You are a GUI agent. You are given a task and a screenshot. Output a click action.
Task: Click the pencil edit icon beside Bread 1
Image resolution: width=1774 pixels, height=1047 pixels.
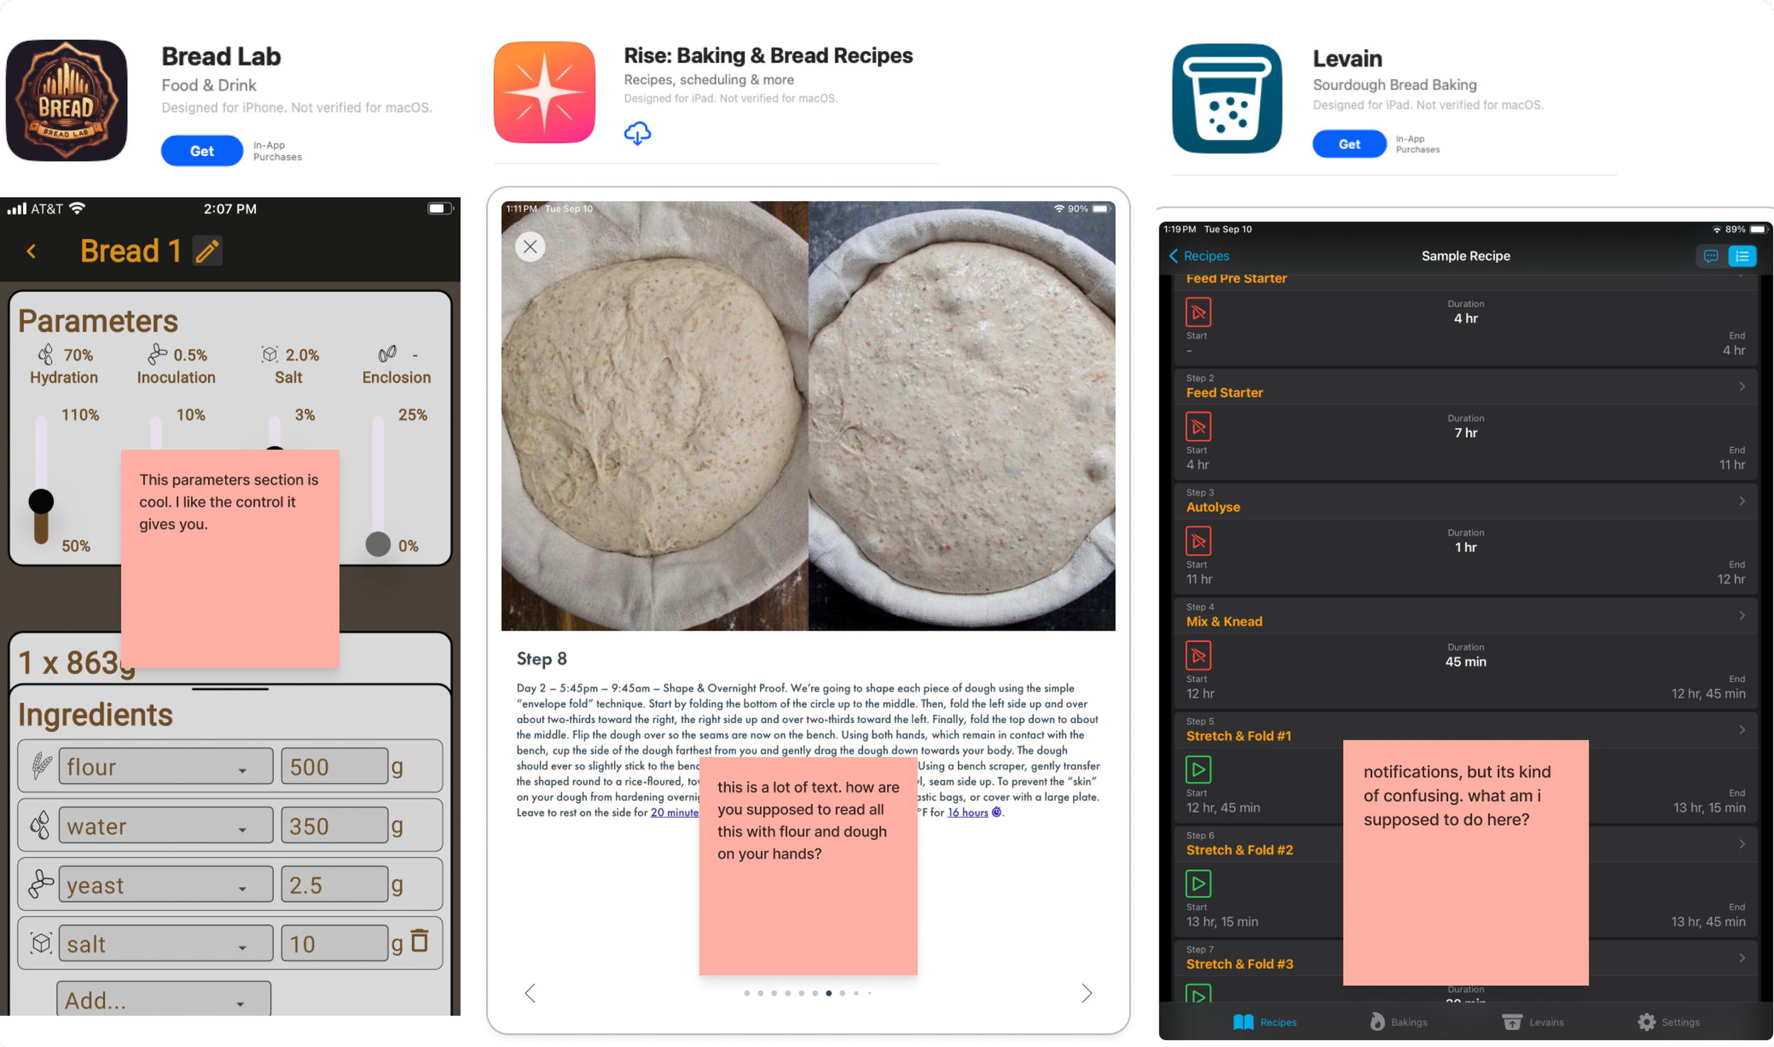(x=207, y=251)
